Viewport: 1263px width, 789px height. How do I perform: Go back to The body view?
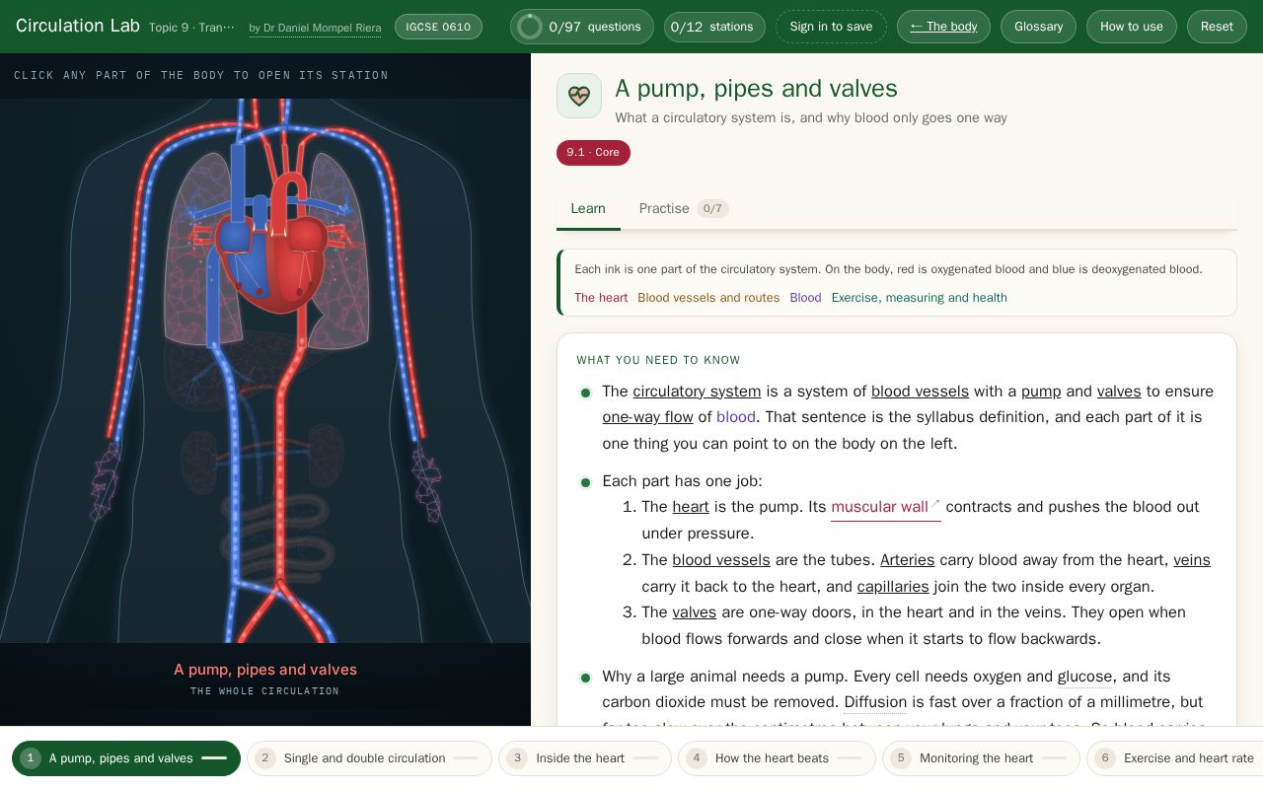(x=943, y=27)
